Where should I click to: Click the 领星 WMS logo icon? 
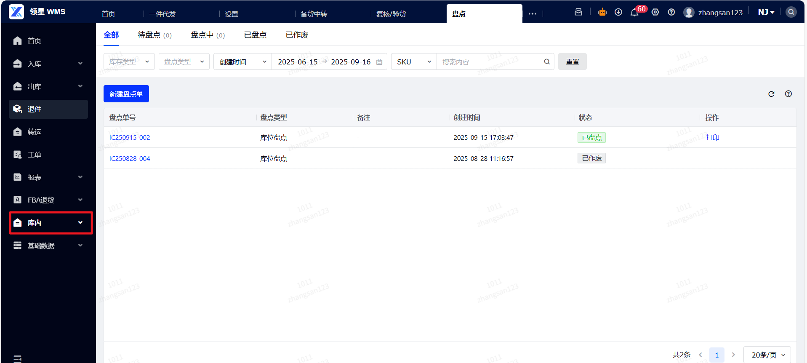[x=16, y=12]
